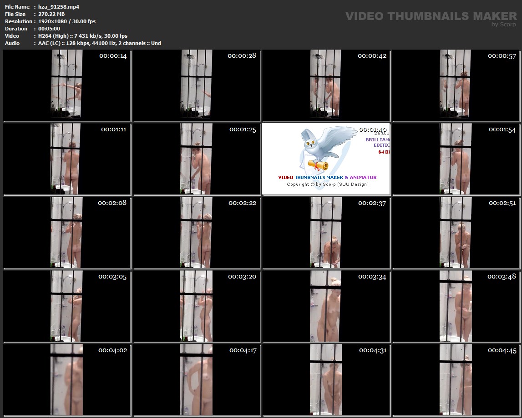The image size is (522, 418).
Task: Open the frame stamped 00:01:11
Action: point(67,159)
